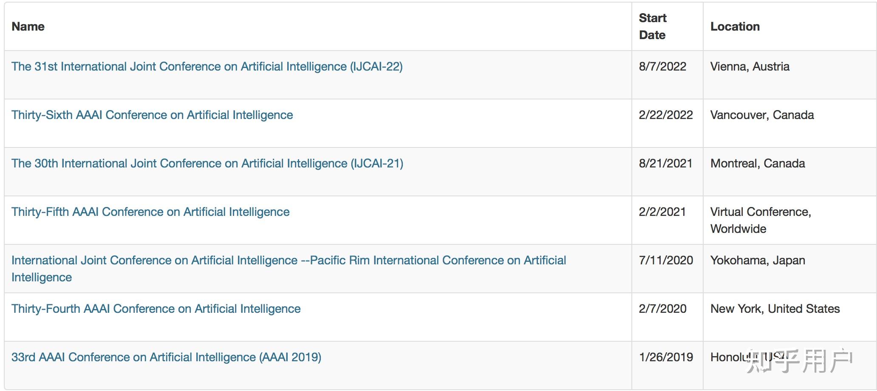Select the Vancouver, Canada location cell
Screen dimensions: 877x391
pyautogui.click(x=762, y=115)
